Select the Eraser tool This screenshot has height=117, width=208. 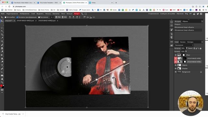(x=2, y=52)
